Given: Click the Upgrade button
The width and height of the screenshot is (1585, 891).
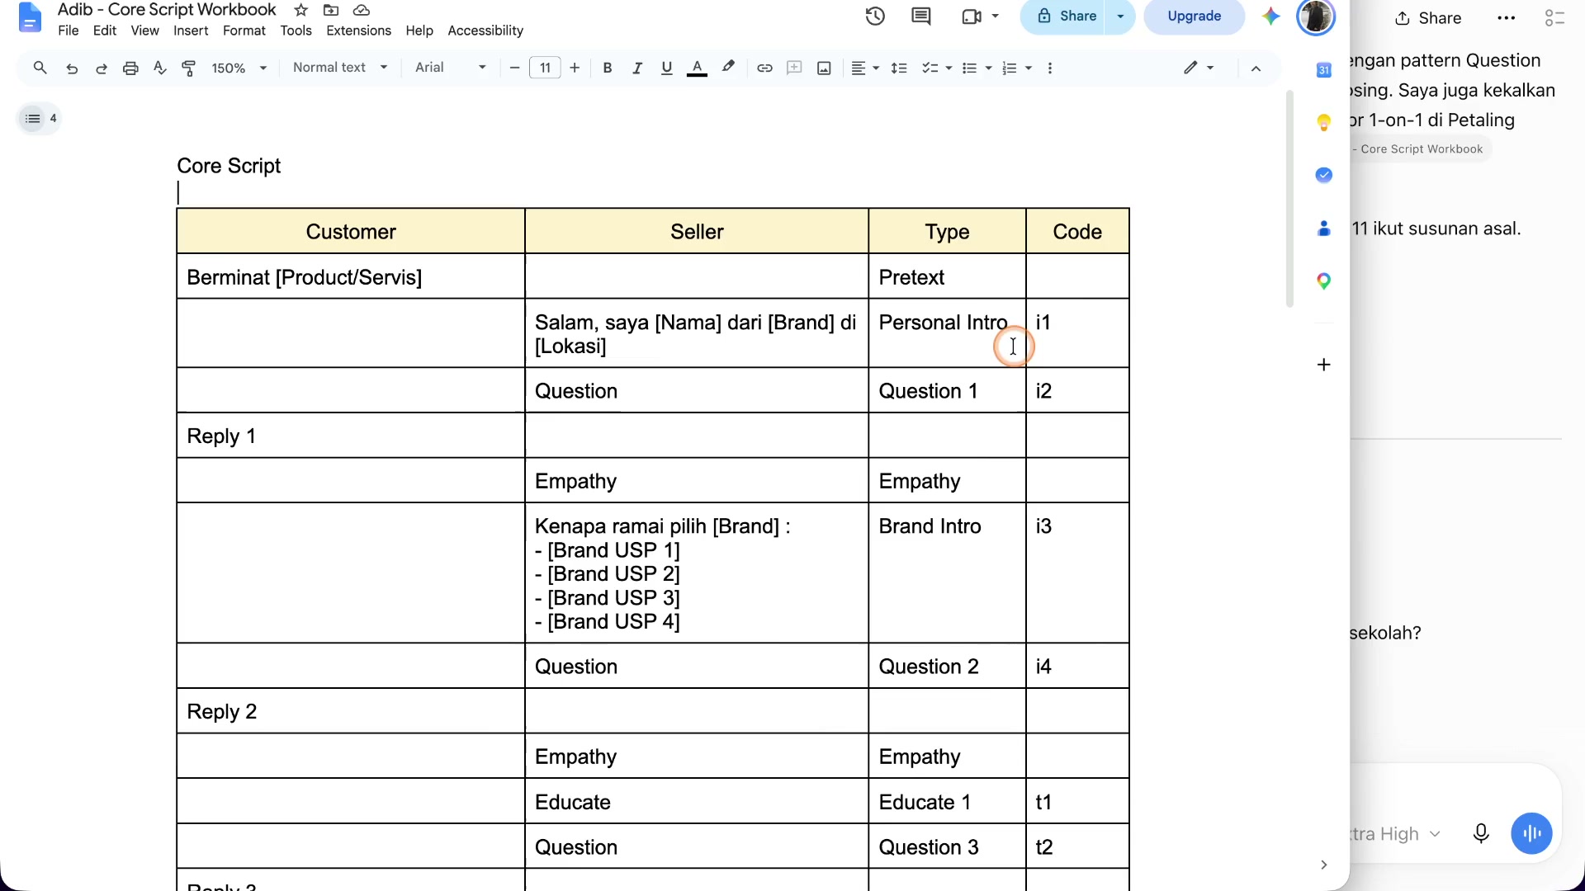Looking at the screenshot, I should (x=1195, y=16).
